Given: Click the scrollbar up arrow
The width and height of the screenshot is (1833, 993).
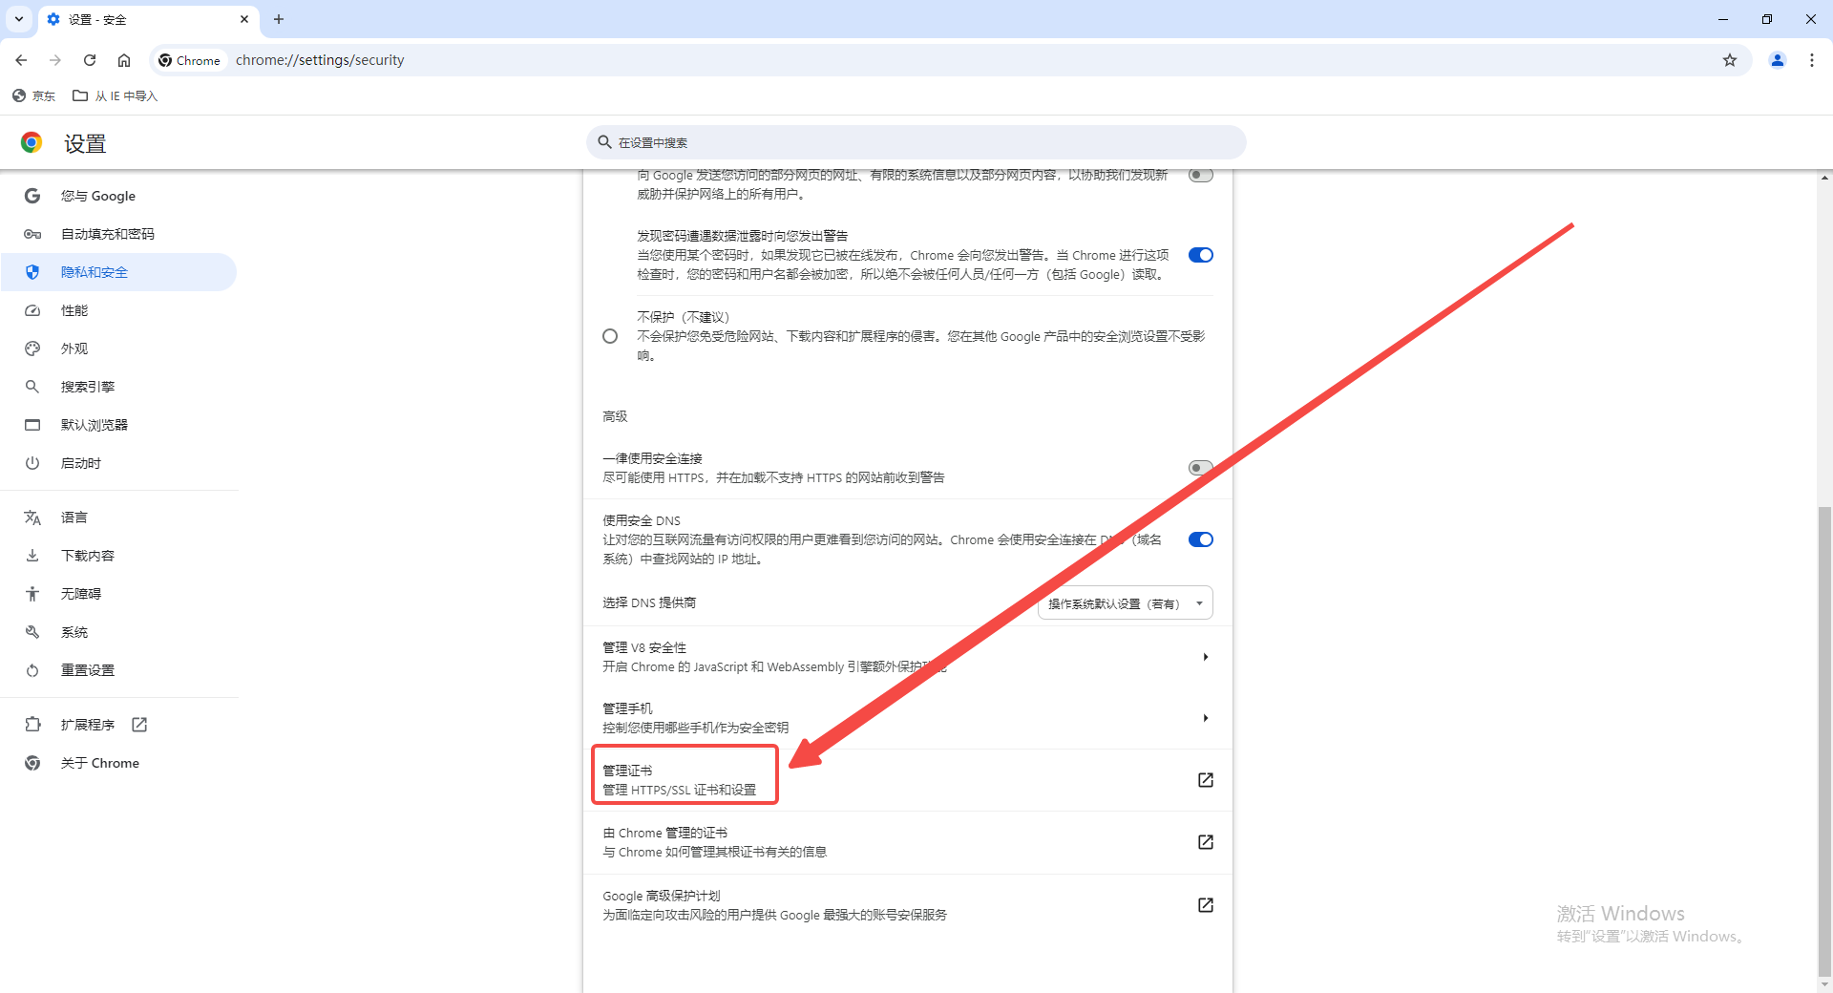Looking at the screenshot, I should click(1824, 178).
